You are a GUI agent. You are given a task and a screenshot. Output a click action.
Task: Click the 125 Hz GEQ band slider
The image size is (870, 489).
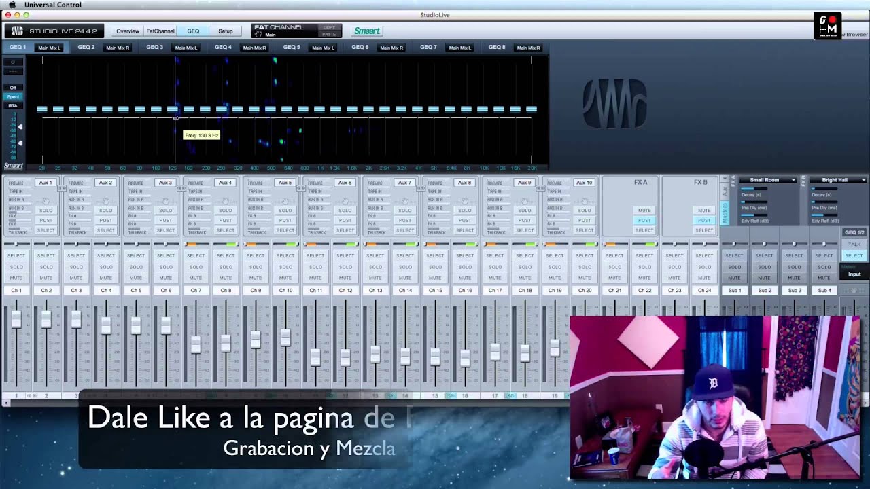pyautogui.click(x=173, y=109)
